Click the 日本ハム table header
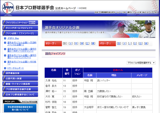The width and height of the screenshot is (160, 113). [x=118, y=70]
